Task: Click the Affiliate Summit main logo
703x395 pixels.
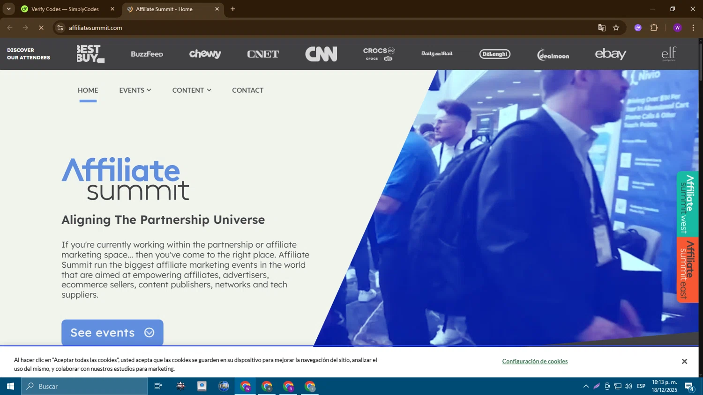Action: point(126,179)
